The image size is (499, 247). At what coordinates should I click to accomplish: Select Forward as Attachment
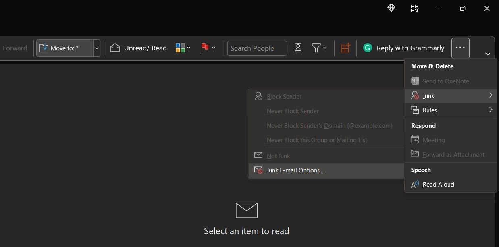pyautogui.click(x=451, y=154)
